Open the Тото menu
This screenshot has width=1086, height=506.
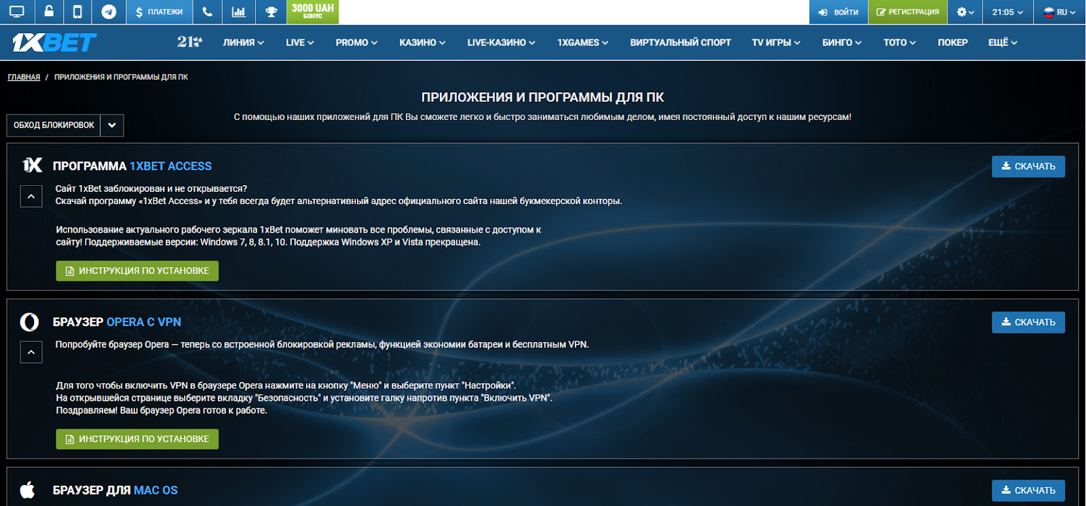(899, 42)
